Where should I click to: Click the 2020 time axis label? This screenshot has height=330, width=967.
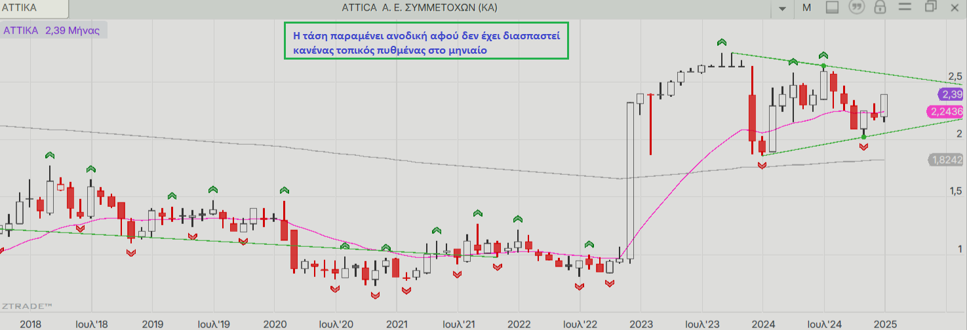point(275,324)
